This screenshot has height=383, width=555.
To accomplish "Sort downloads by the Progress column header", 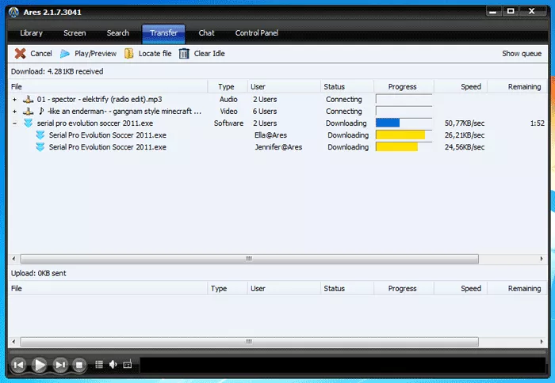I will 404,86.
